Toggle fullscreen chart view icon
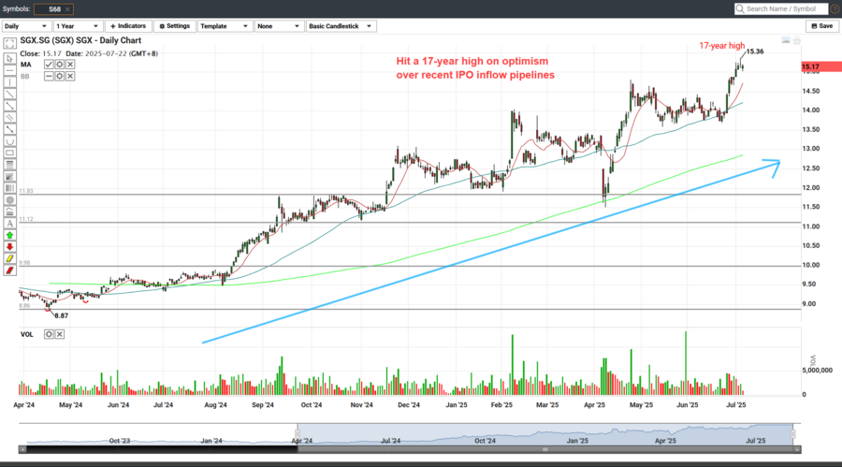 coord(9,44)
